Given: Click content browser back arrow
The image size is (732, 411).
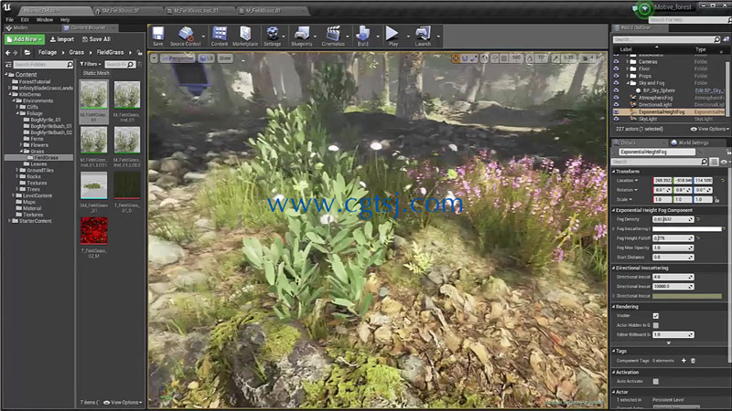Looking at the screenshot, I should pos(7,53).
